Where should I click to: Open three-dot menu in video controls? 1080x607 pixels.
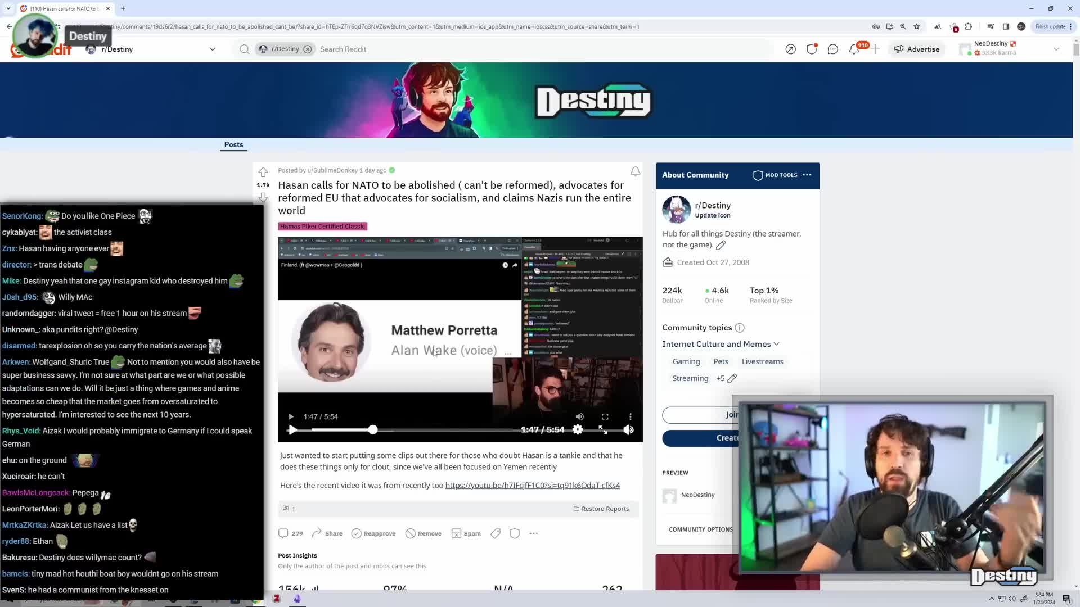click(x=630, y=416)
